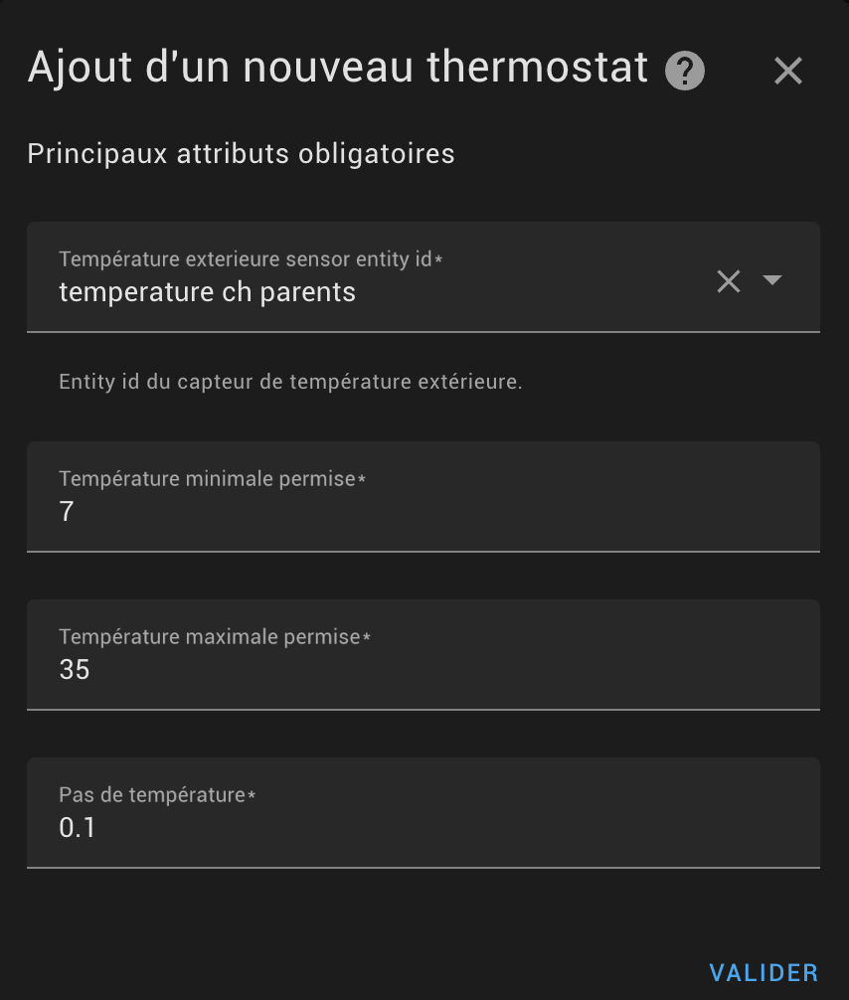
Task: Click the 'Température exterieure sensor entity id' label
Action: point(251,259)
